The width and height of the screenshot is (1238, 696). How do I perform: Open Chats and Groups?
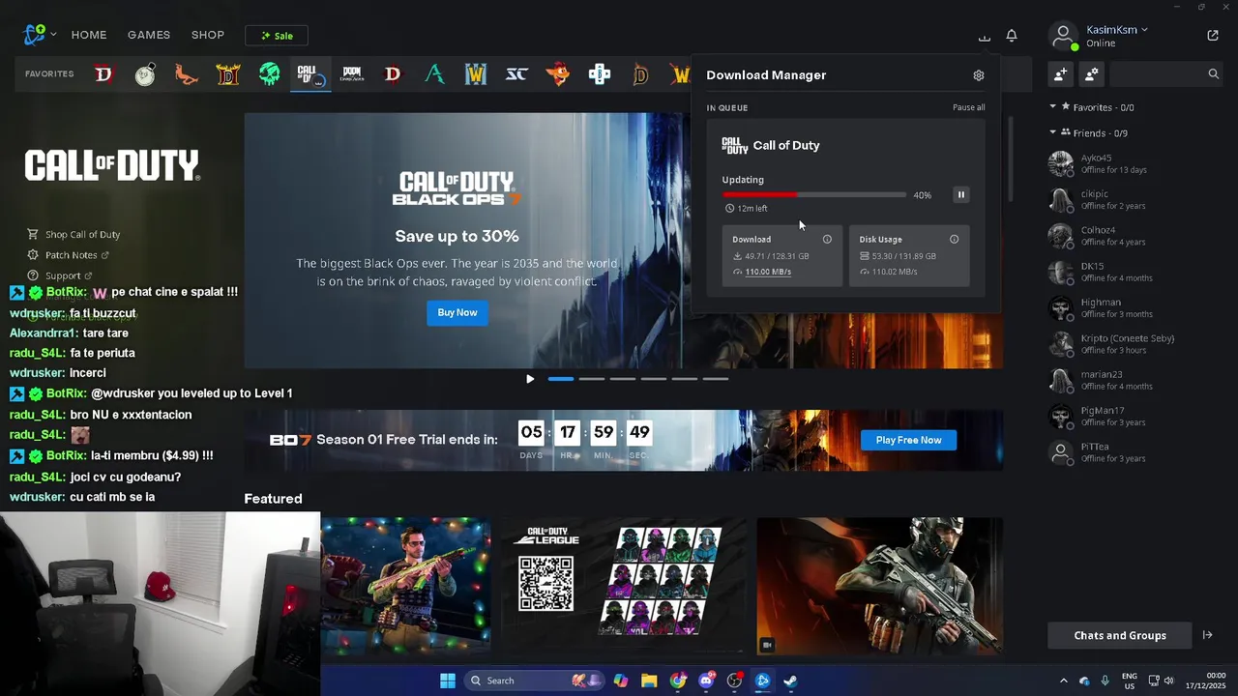tap(1120, 635)
